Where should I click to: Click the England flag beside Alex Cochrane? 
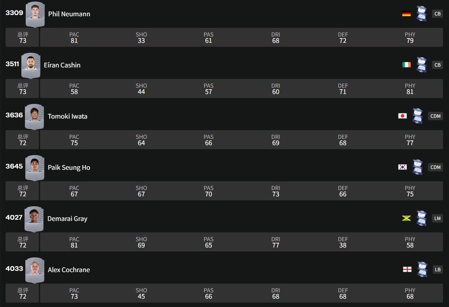pos(407,269)
